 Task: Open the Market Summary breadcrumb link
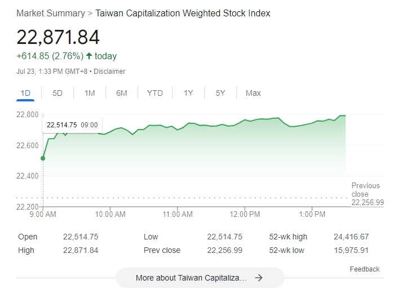51,13
